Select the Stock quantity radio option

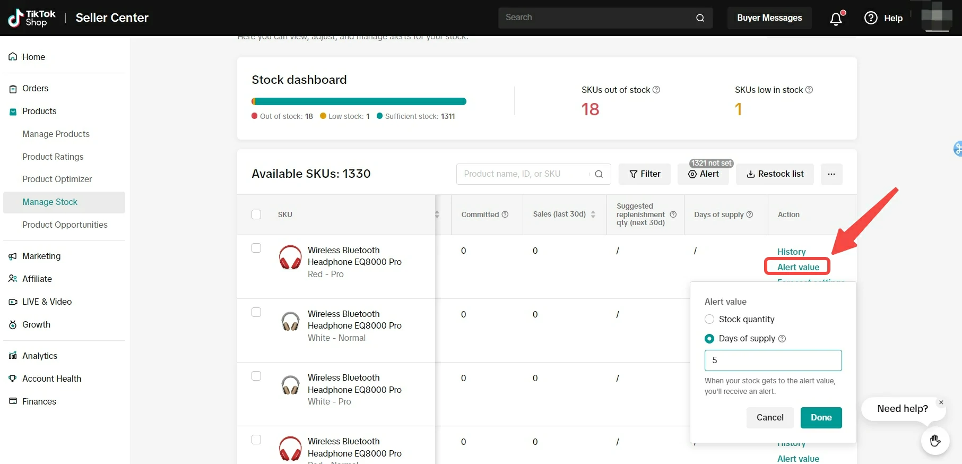coord(709,319)
